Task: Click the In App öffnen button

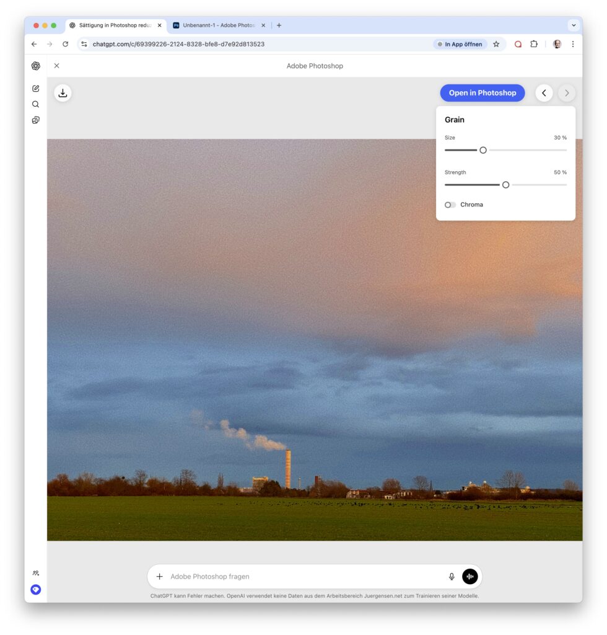Action: (x=460, y=44)
